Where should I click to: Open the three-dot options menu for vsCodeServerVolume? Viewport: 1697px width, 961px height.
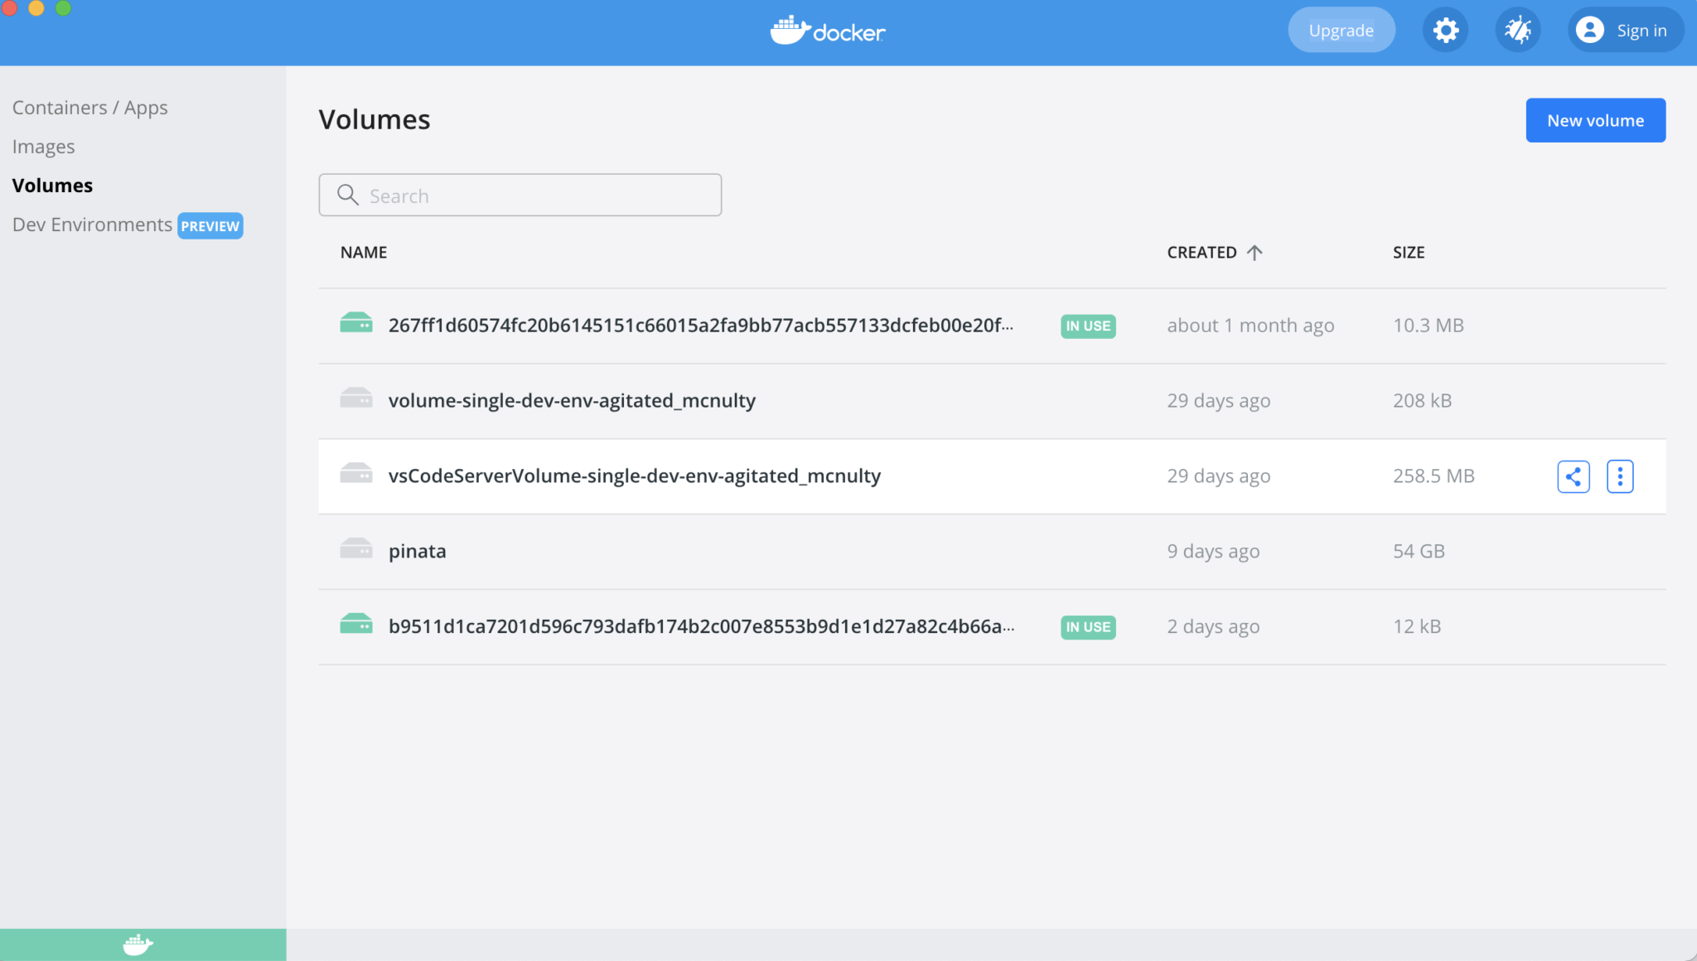point(1619,476)
